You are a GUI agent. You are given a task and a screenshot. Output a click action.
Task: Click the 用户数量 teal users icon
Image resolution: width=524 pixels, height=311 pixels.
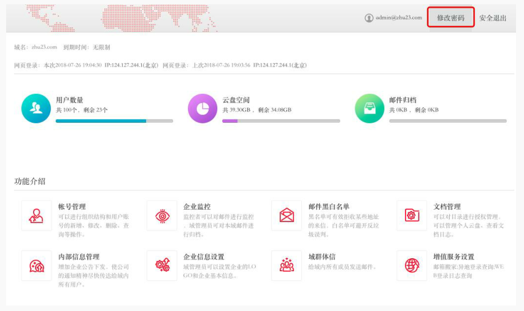tap(36, 109)
